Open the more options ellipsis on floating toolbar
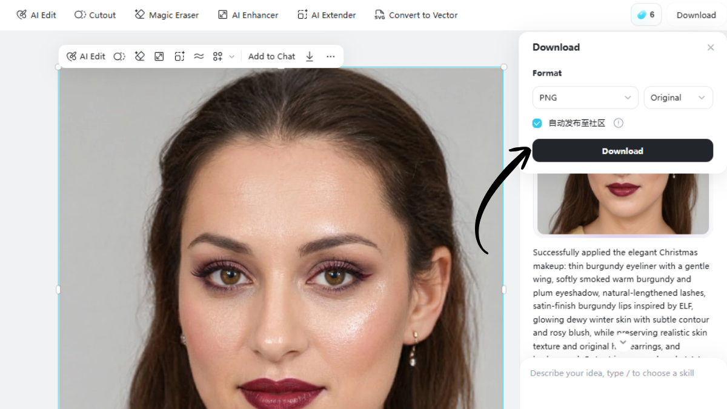The height and width of the screenshot is (409, 727). pyautogui.click(x=330, y=56)
